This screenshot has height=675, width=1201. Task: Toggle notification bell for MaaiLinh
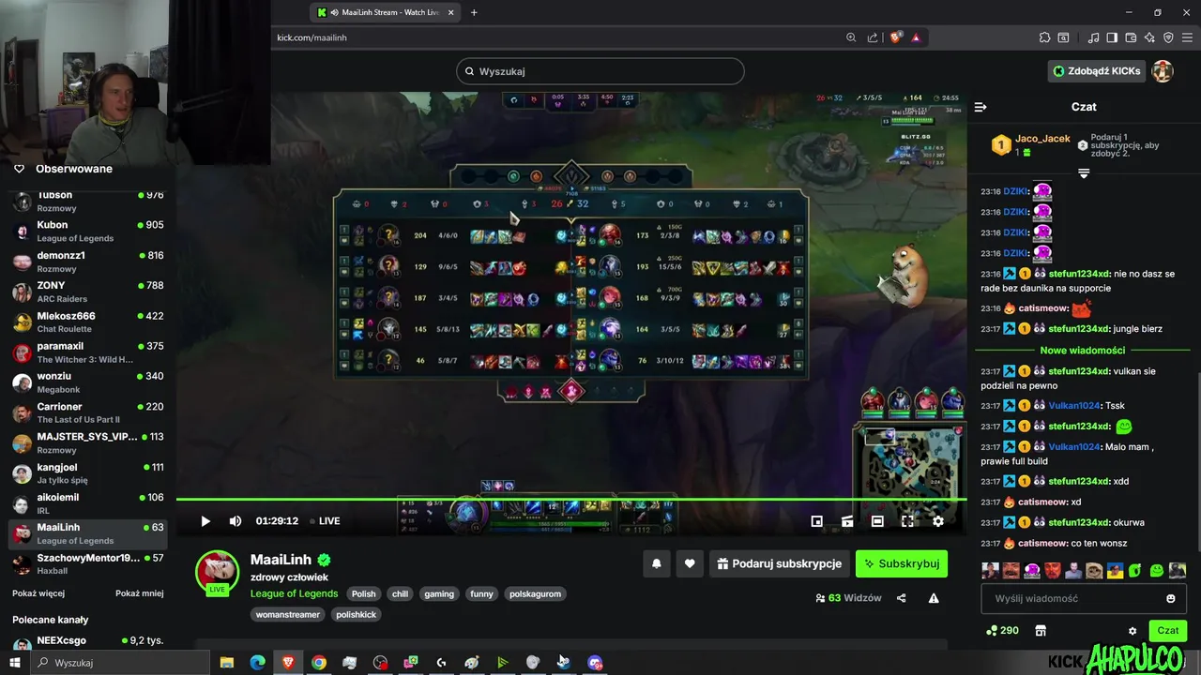[x=657, y=563]
